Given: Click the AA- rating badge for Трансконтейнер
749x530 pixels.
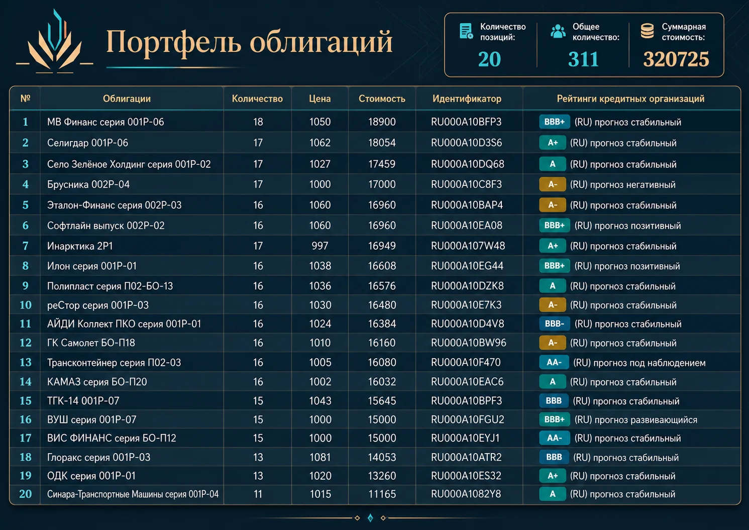Looking at the screenshot, I should pyautogui.click(x=554, y=362).
